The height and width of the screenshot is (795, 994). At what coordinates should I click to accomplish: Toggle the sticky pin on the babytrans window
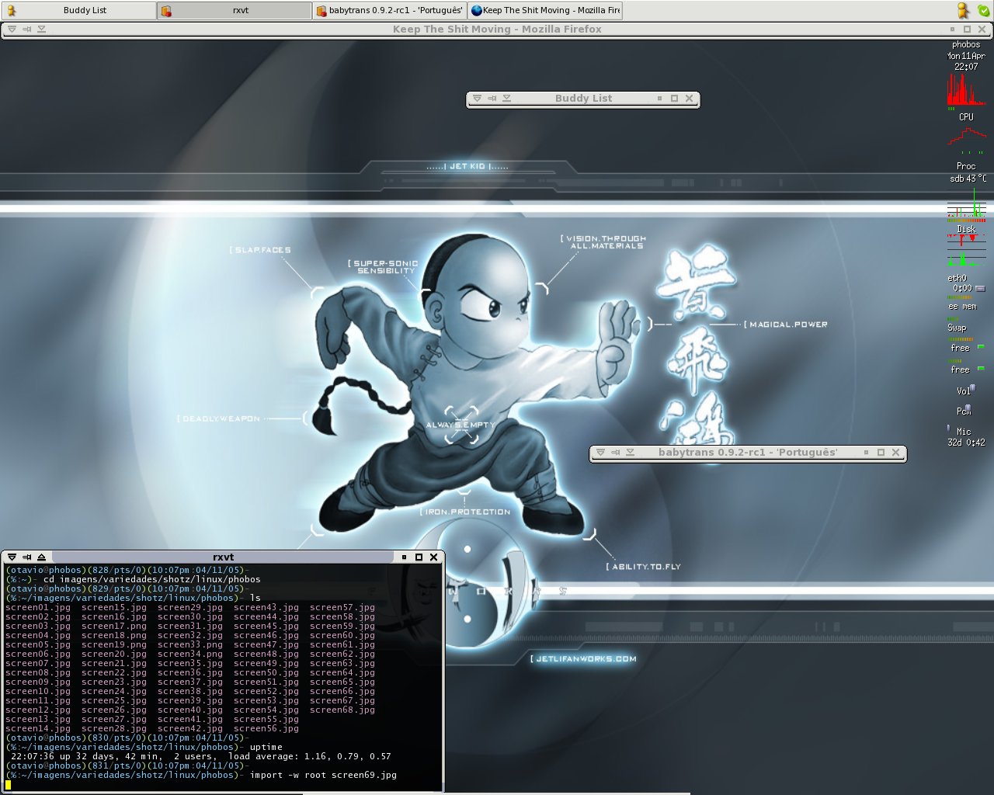pos(615,452)
